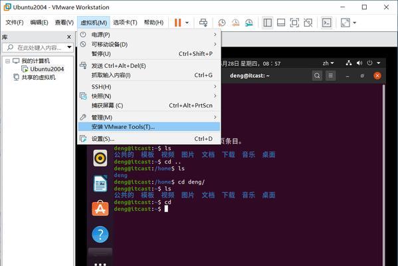
Task: Click the Ubuntu volume speaker icon
Action: (359, 63)
